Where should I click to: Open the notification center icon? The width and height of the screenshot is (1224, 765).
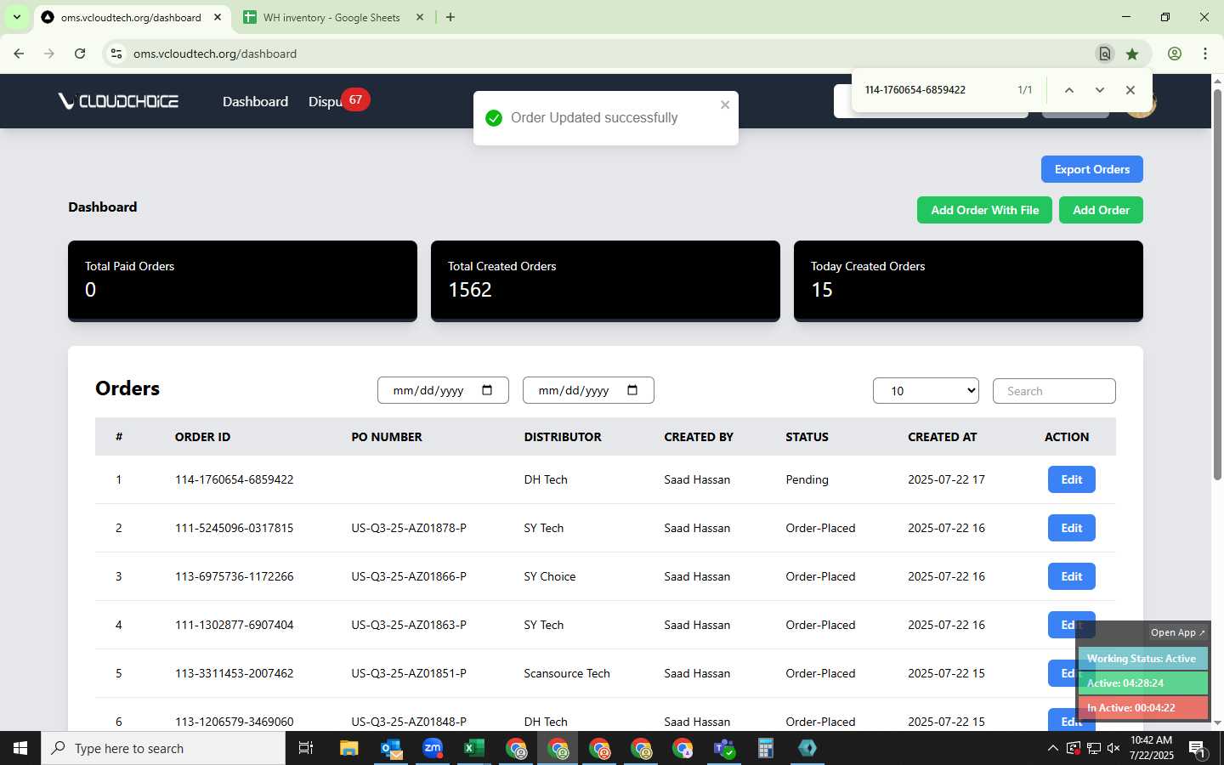(1198, 749)
